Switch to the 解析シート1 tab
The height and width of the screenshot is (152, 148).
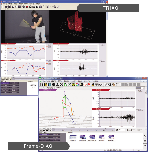click(60, 88)
